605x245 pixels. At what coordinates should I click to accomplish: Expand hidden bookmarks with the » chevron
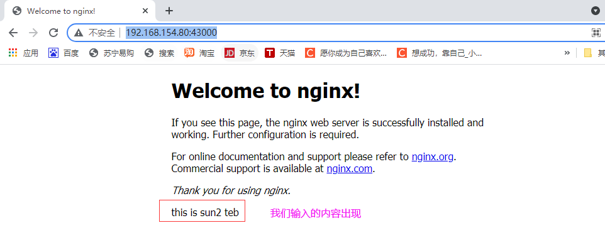click(x=567, y=53)
